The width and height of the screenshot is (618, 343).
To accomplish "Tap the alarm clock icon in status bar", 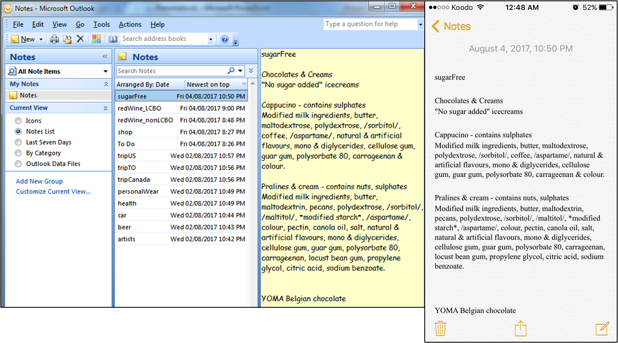I will pyautogui.click(x=576, y=7).
